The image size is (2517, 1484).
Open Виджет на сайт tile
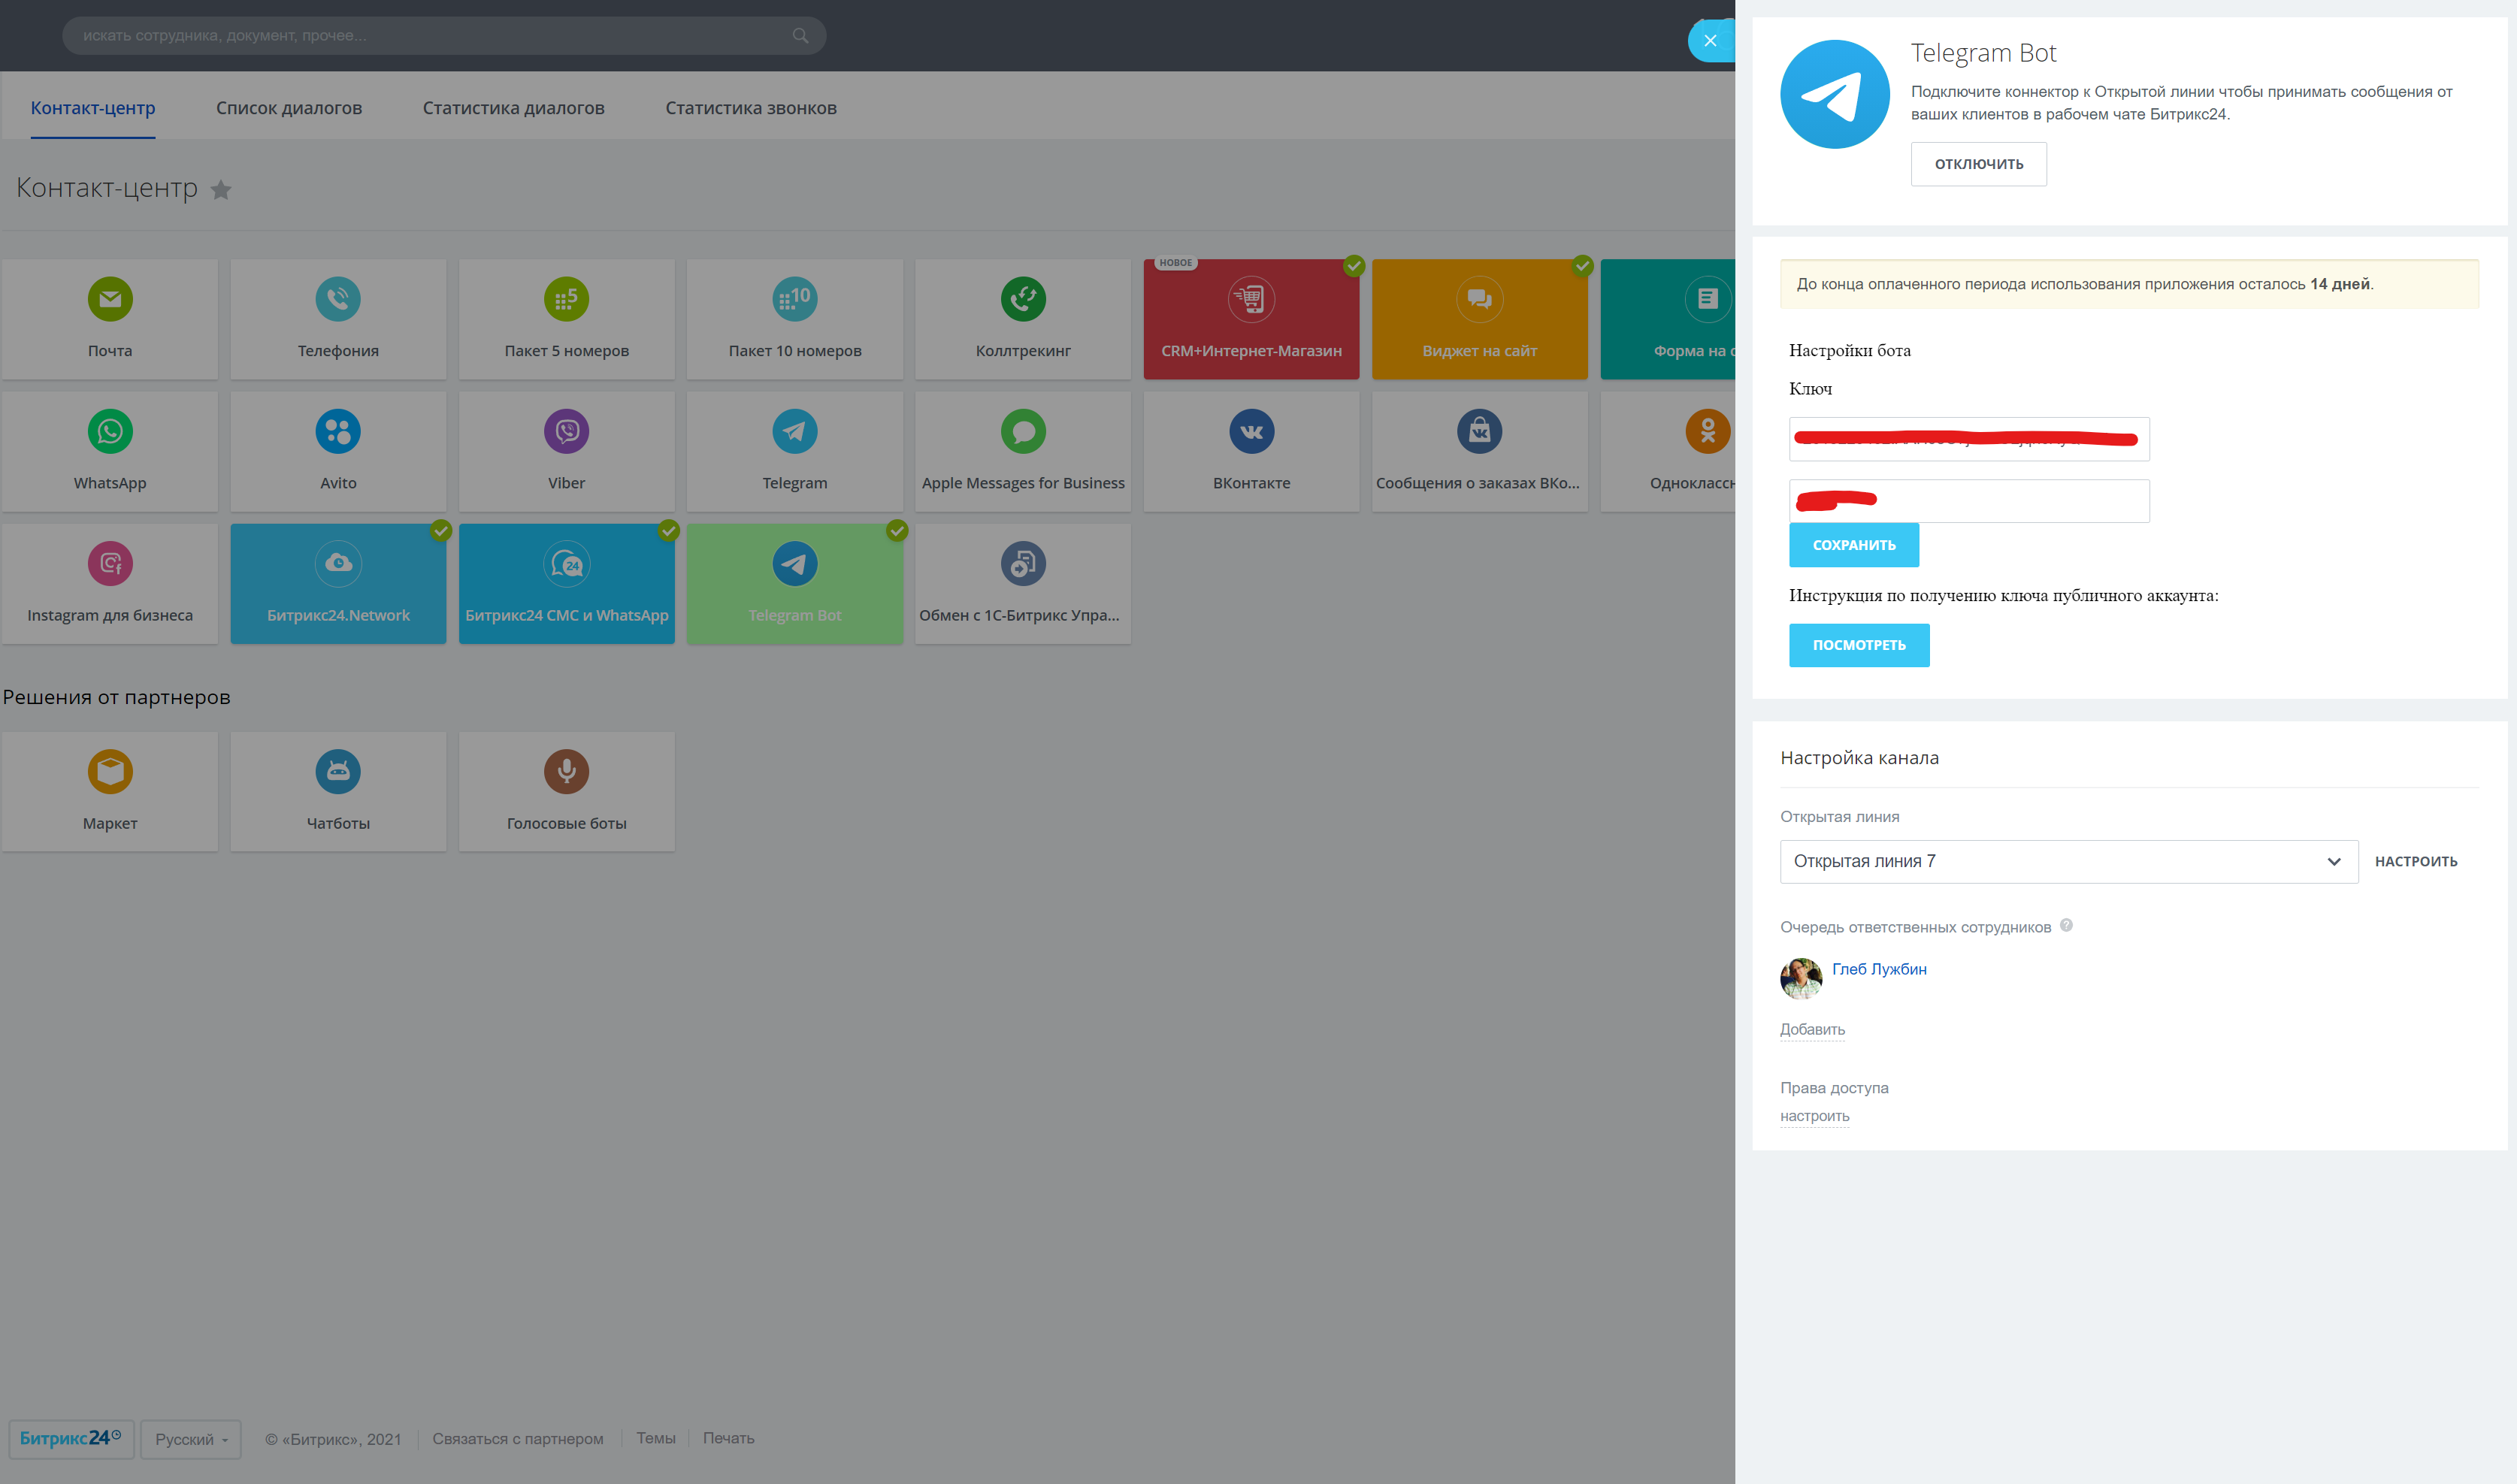(1479, 319)
